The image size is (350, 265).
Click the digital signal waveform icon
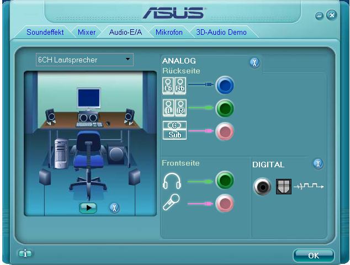[x=309, y=185]
